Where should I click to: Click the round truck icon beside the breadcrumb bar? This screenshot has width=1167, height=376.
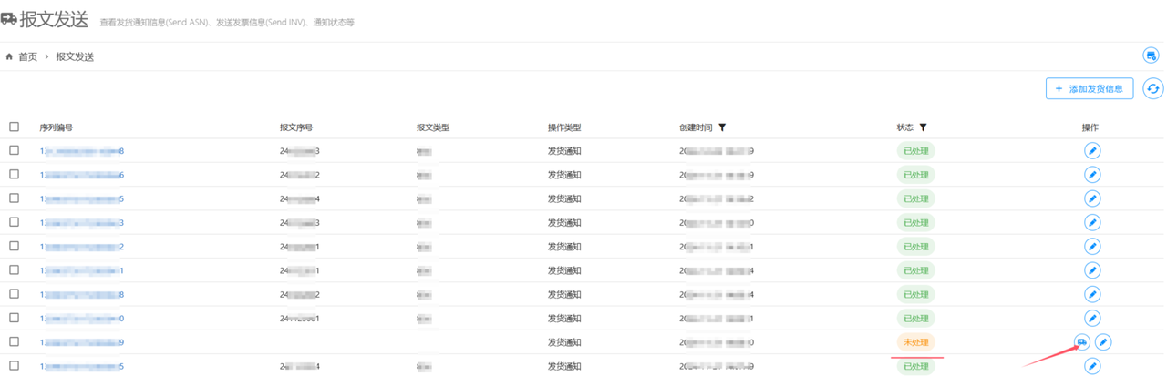coord(1151,56)
